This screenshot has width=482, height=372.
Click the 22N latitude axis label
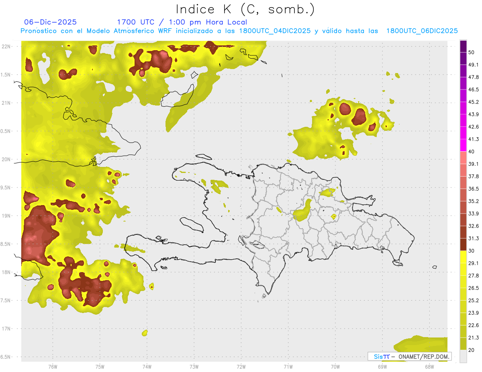pos(6,46)
